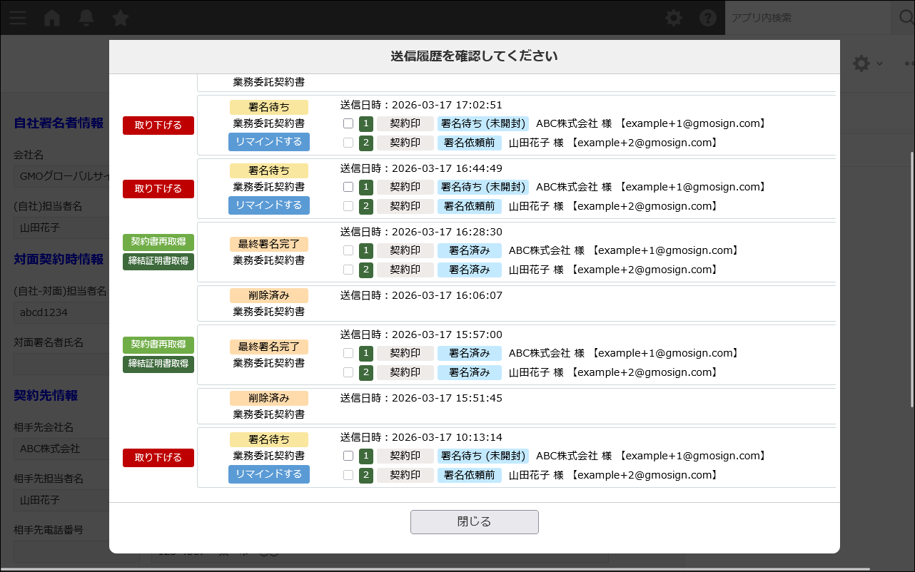Screen dimensions: 915x572
Task: Click the アプリ内検索 search field
Action: (807, 18)
